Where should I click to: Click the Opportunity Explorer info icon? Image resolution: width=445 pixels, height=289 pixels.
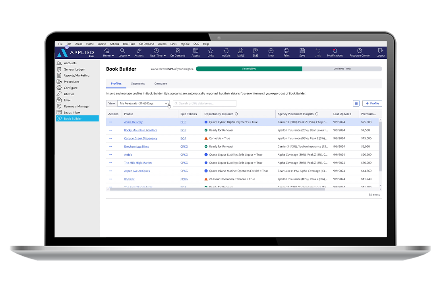pyautogui.click(x=236, y=114)
